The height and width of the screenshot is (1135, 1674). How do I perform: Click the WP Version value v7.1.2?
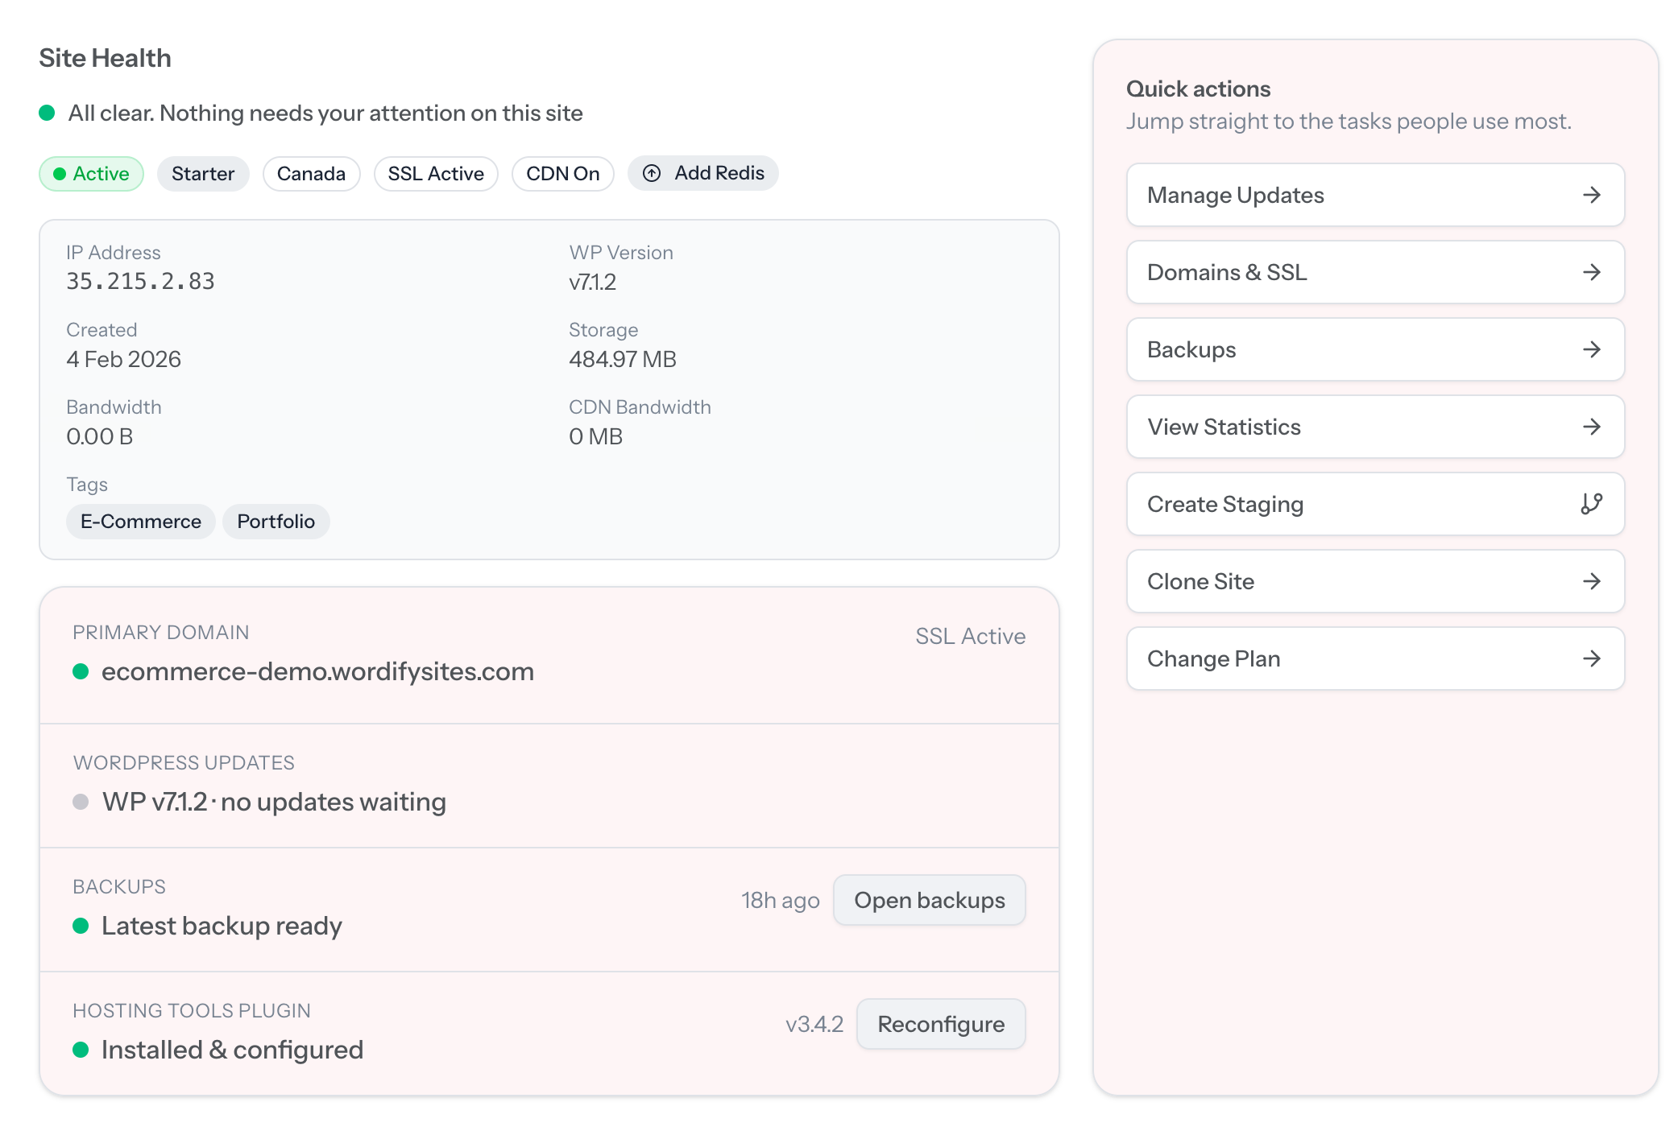tap(592, 282)
